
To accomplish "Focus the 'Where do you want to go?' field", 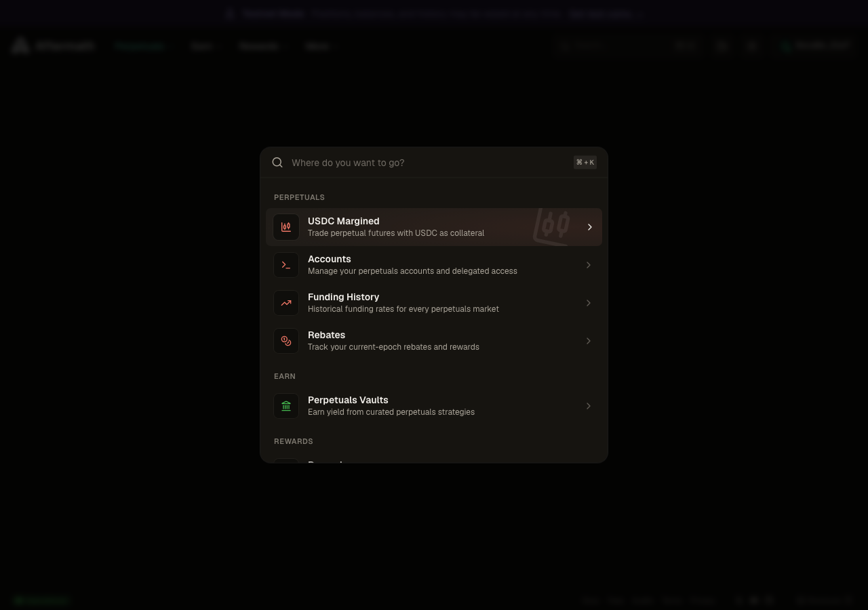I will click(x=430, y=163).
